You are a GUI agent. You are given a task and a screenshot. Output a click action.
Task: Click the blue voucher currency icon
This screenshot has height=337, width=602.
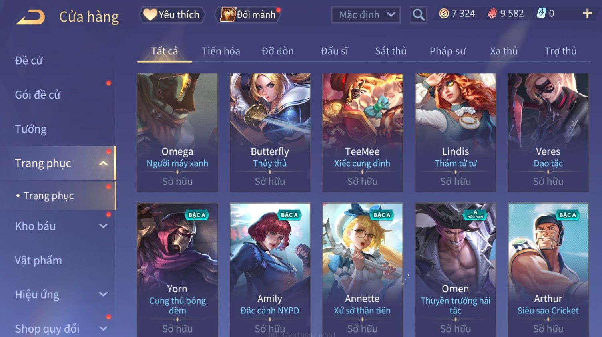[541, 13]
